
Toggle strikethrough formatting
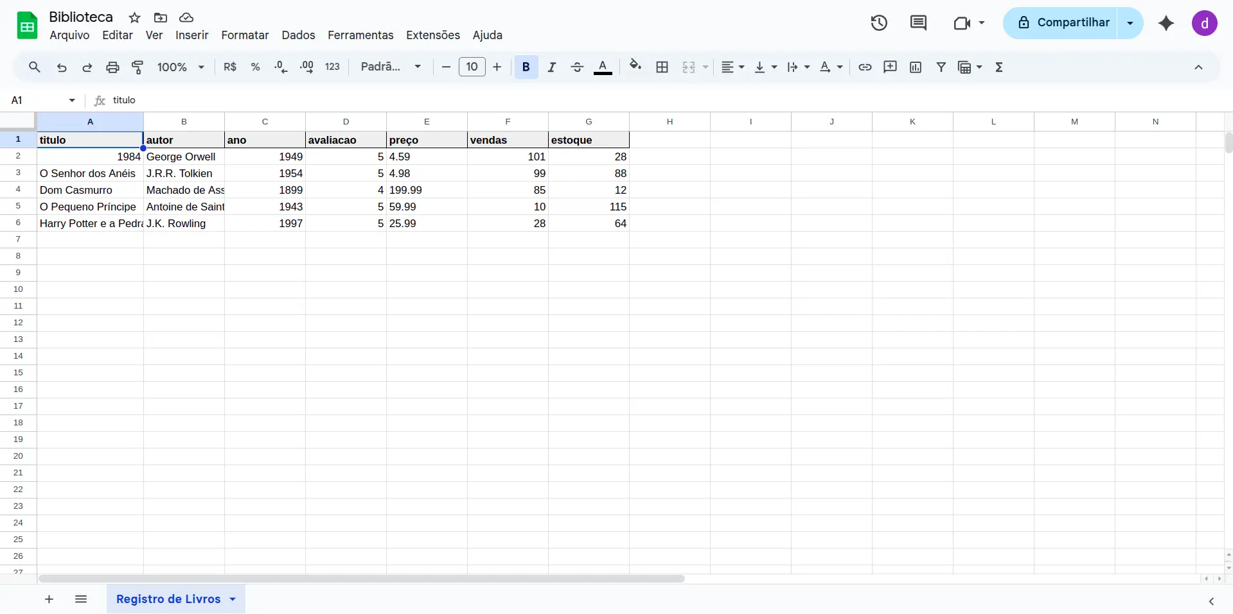click(577, 67)
